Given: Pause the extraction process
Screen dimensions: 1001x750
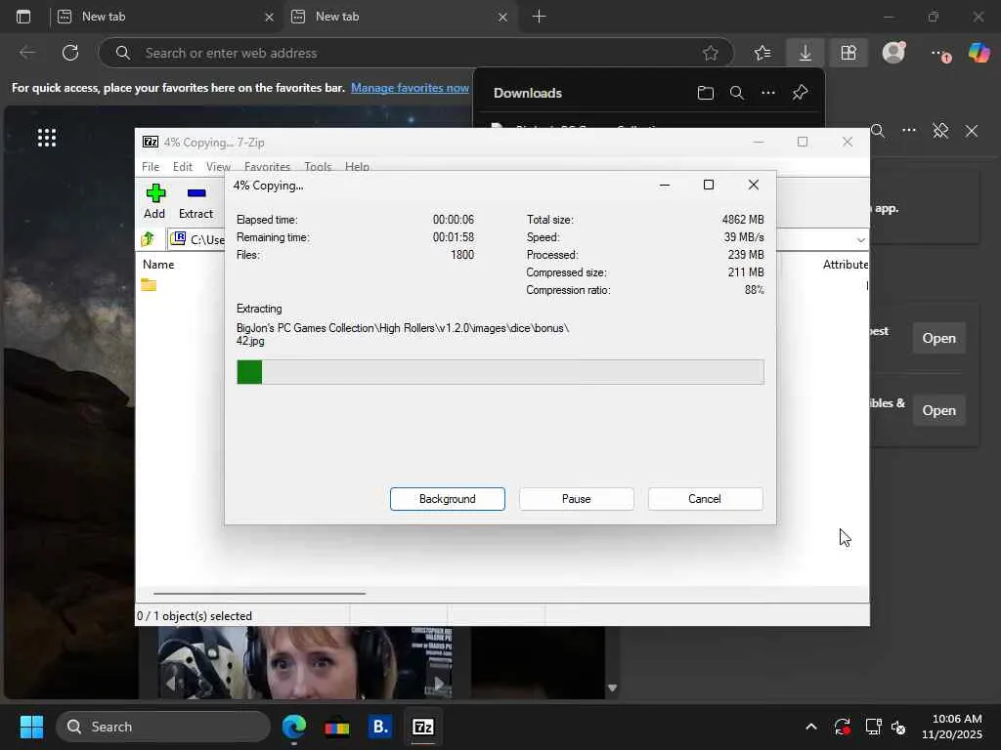Looking at the screenshot, I should pos(576,499).
